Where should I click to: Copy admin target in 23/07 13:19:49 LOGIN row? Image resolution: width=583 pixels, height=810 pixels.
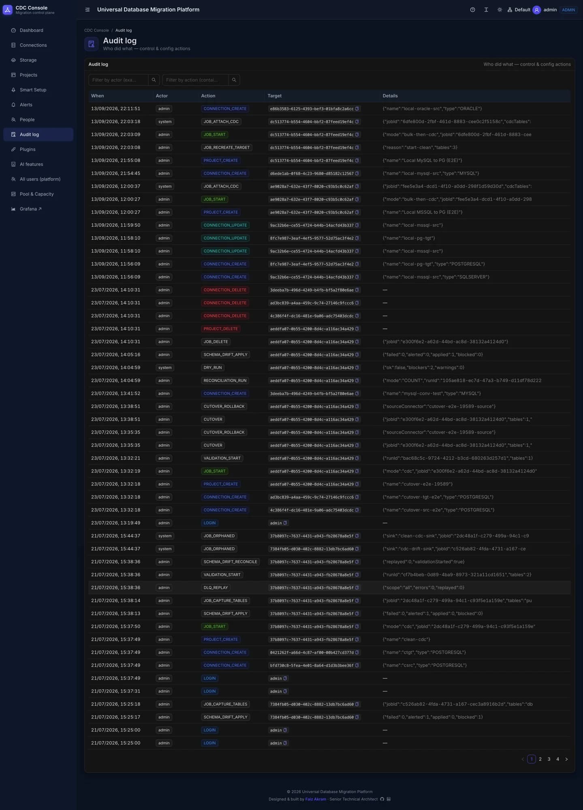point(285,523)
